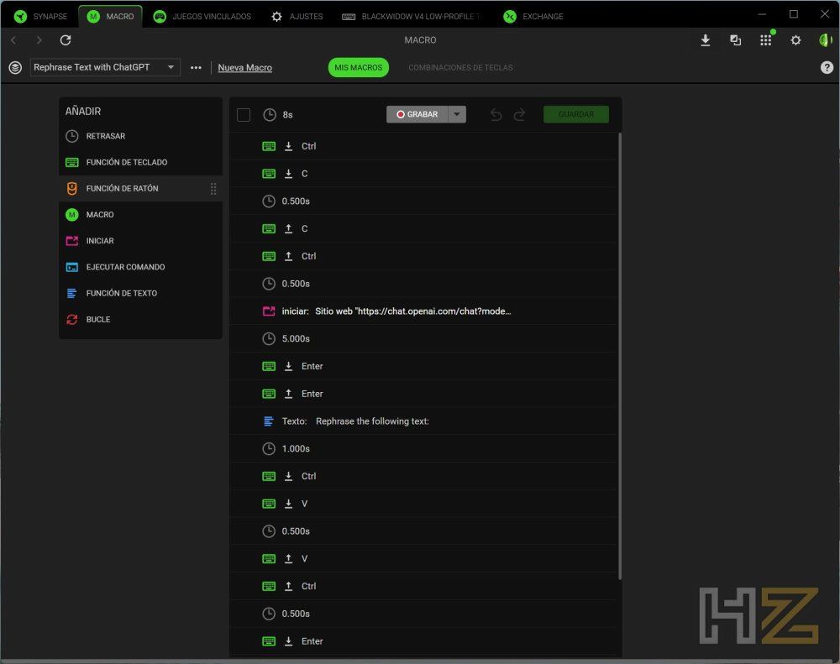Image resolution: width=840 pixels, height=664 pixels.
Task: Open the ellipsis options next to macro selector
Action: [x=196, y=67]
